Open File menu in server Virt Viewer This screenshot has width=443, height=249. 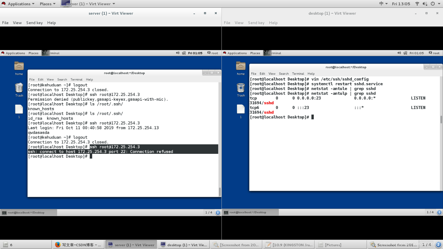(x=5, y=23)
